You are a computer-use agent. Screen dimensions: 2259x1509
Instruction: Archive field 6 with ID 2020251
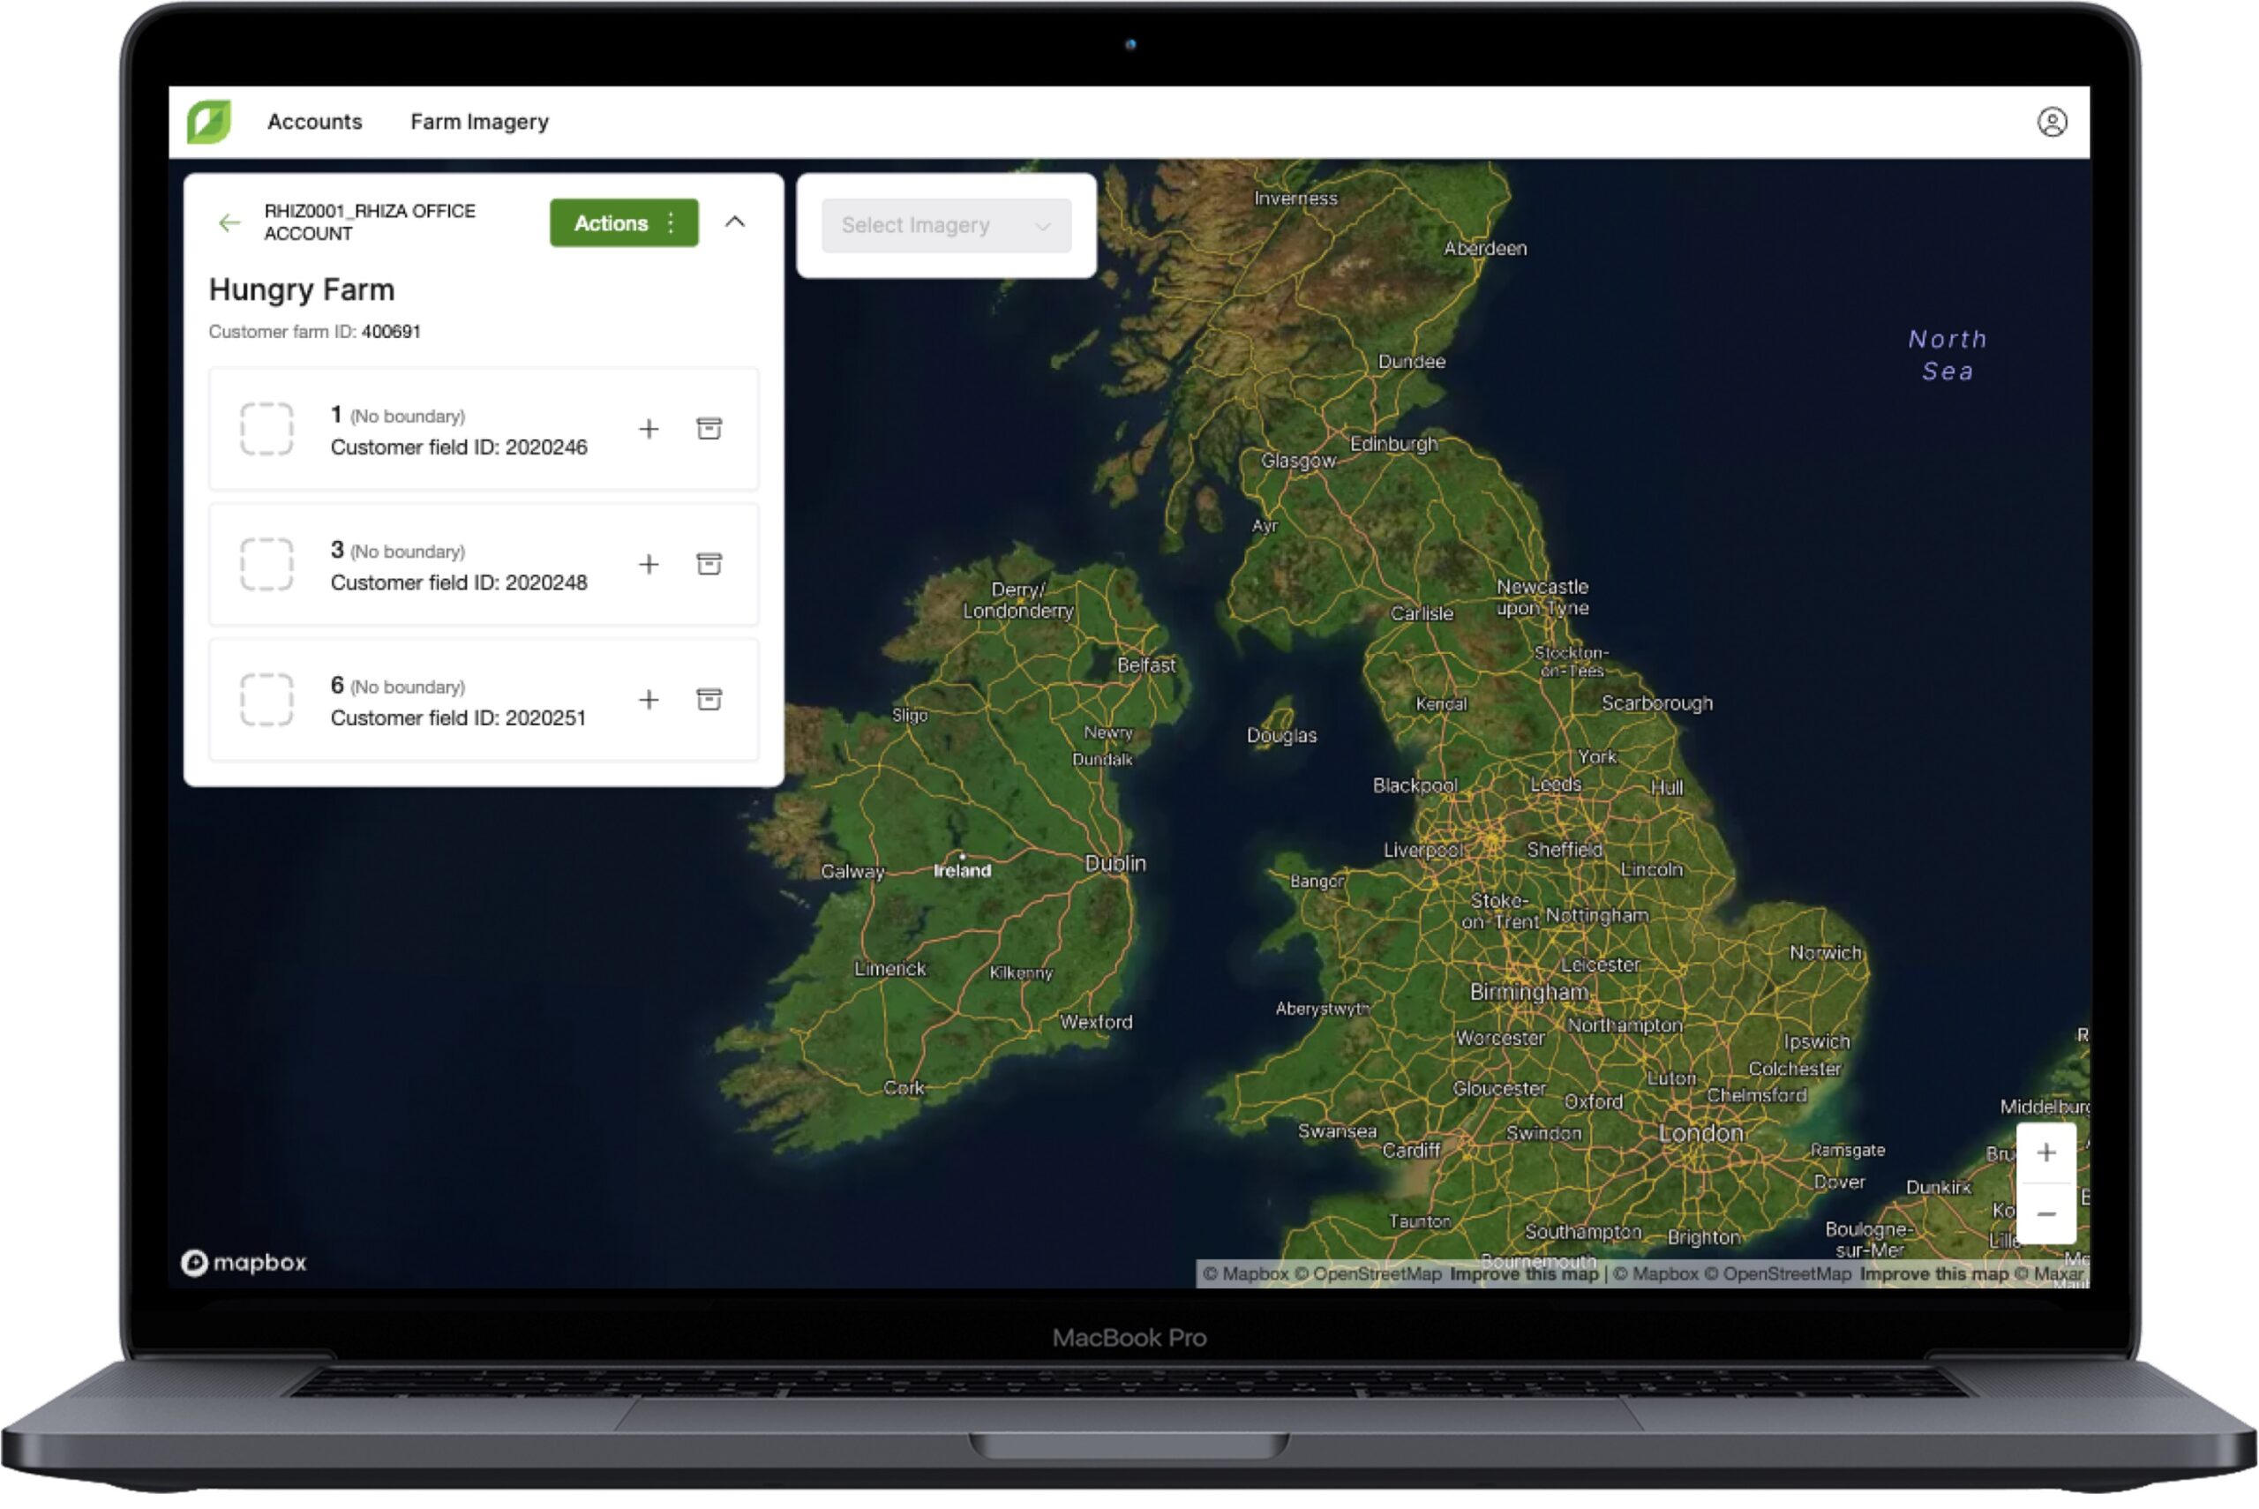tap(709, 701)
